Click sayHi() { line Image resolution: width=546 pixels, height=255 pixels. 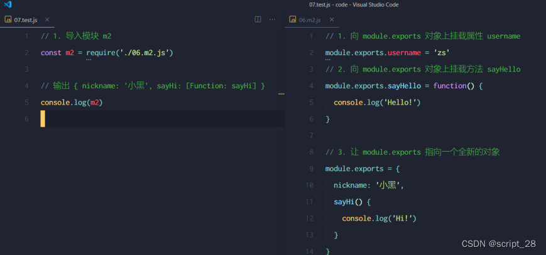[x=352, y=202]
